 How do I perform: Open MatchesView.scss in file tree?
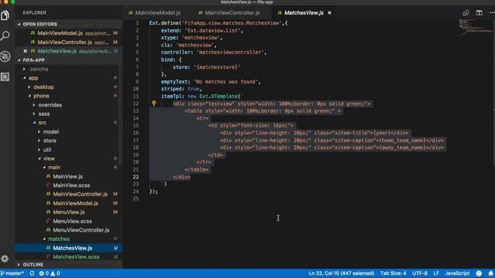pos(76,257)
